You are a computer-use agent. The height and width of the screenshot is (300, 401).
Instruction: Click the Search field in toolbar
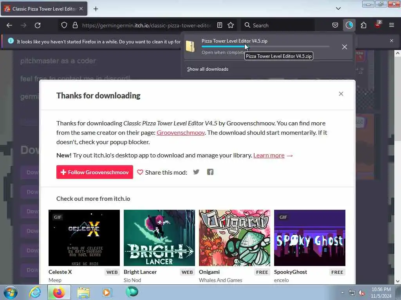point(278,25)
